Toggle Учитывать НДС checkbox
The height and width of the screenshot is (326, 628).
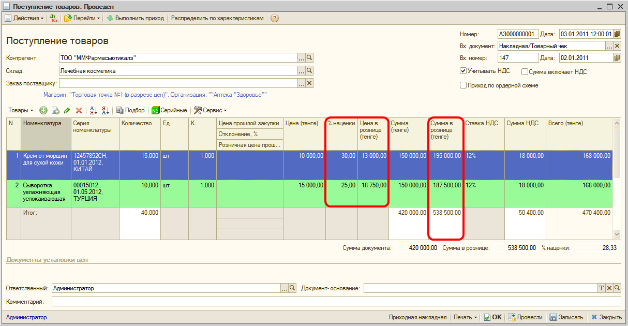pos(463,71)
